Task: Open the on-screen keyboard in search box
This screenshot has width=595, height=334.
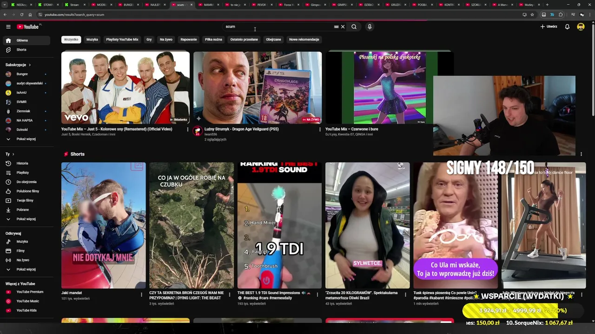Action: coord(336,26)
